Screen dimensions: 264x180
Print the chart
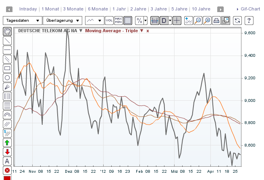pyautogui.click(x=216, y=21)
